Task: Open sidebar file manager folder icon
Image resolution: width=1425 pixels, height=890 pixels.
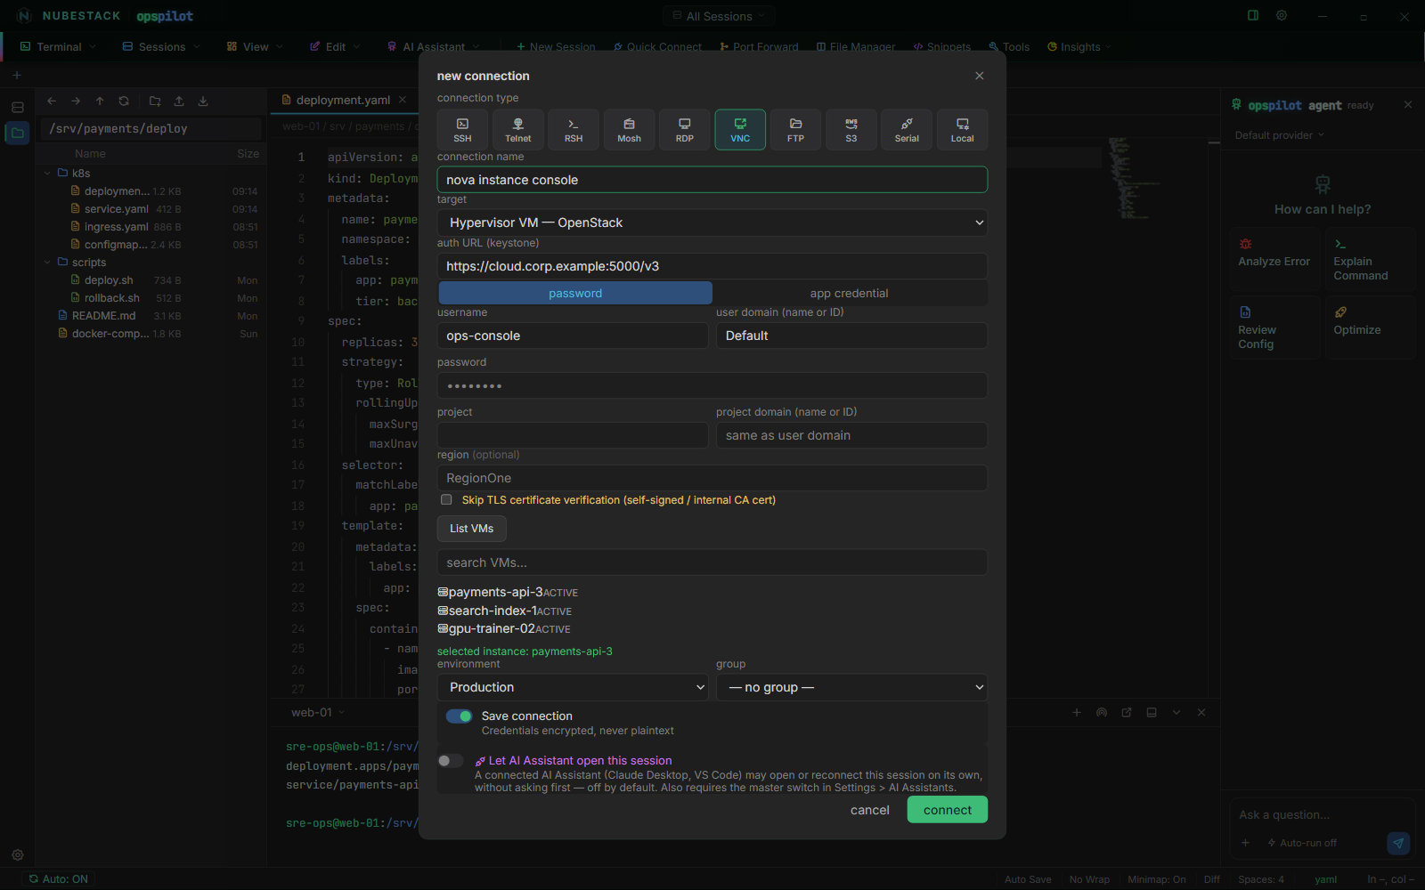Action: click(x=17, y=133)
